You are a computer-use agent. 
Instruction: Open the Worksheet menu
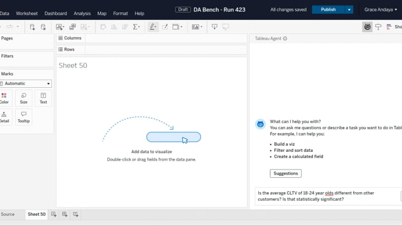pos(26,13)
